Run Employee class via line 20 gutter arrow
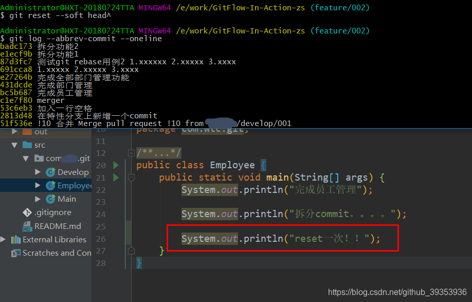Image resolution: width=472 pixels, height=302 pixels. click(116, 165)
